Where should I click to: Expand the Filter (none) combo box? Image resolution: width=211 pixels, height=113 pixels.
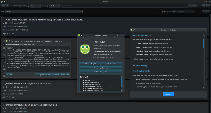[44, 11]
